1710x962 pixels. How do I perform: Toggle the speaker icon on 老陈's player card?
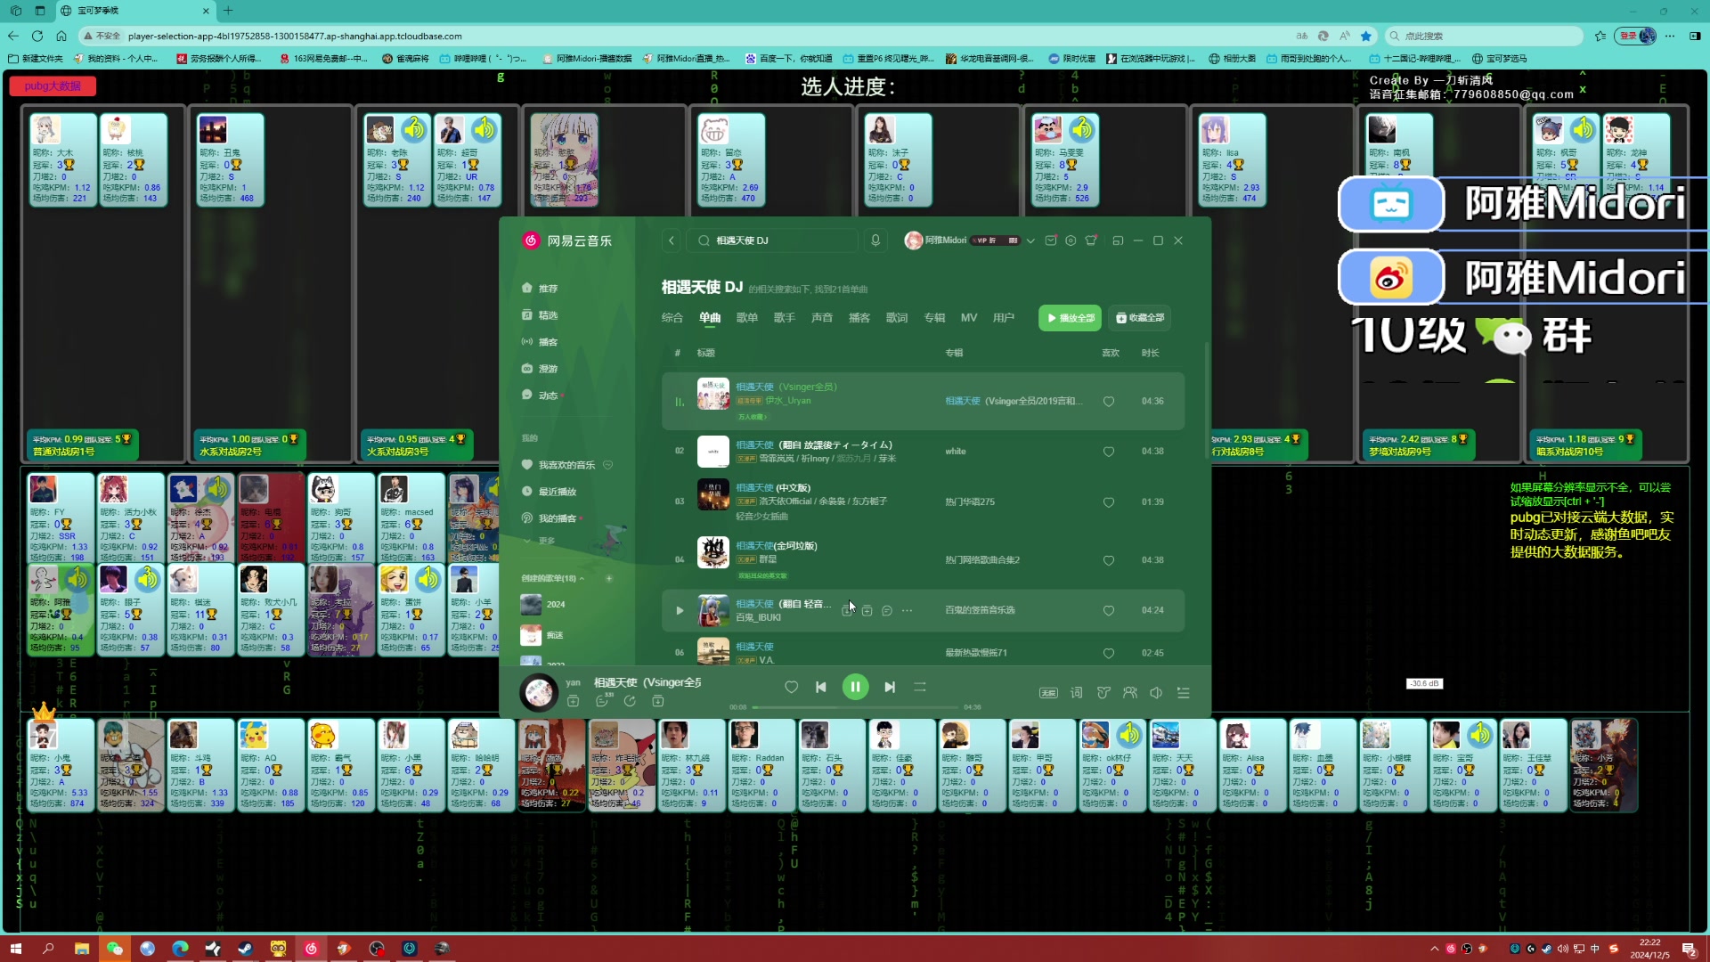(x=413, y=130)
